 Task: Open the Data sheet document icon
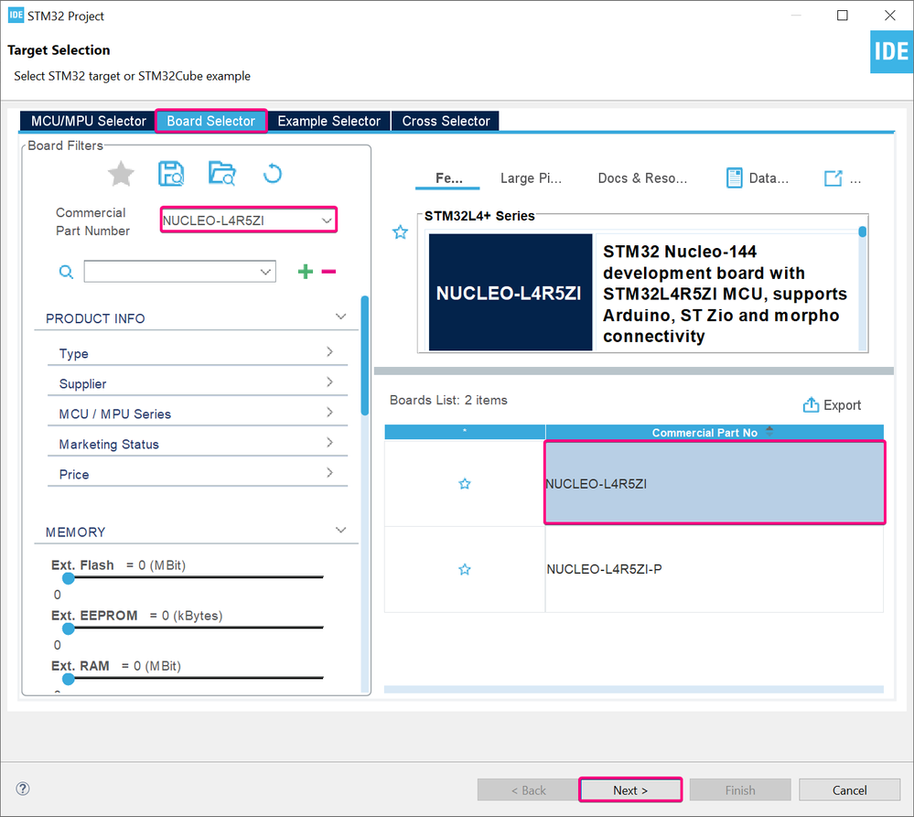point(735,177)
